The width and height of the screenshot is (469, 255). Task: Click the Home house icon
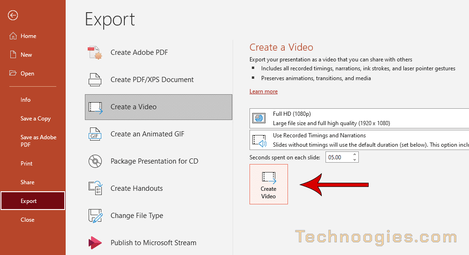click(13, 36)
